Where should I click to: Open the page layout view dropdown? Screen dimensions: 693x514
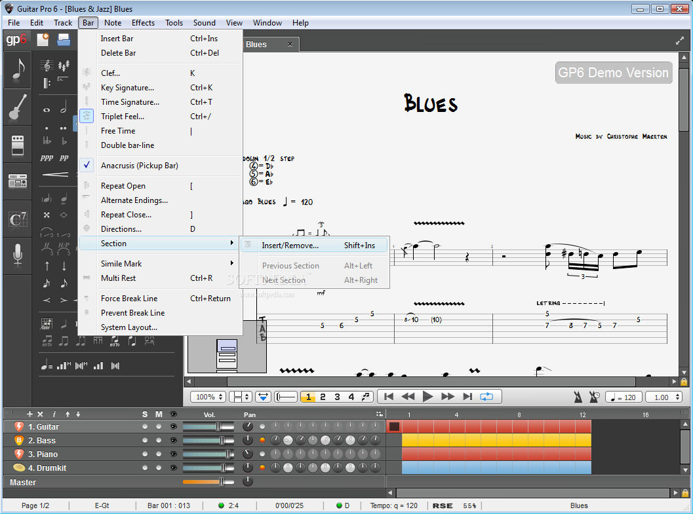241,397
